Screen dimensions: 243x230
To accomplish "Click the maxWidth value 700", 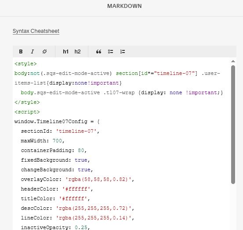I will click(57, 141).
